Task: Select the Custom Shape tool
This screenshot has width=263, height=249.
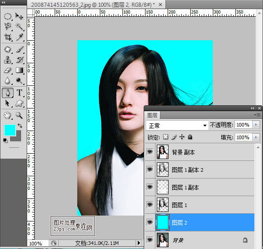Action: tap(19, 103)
